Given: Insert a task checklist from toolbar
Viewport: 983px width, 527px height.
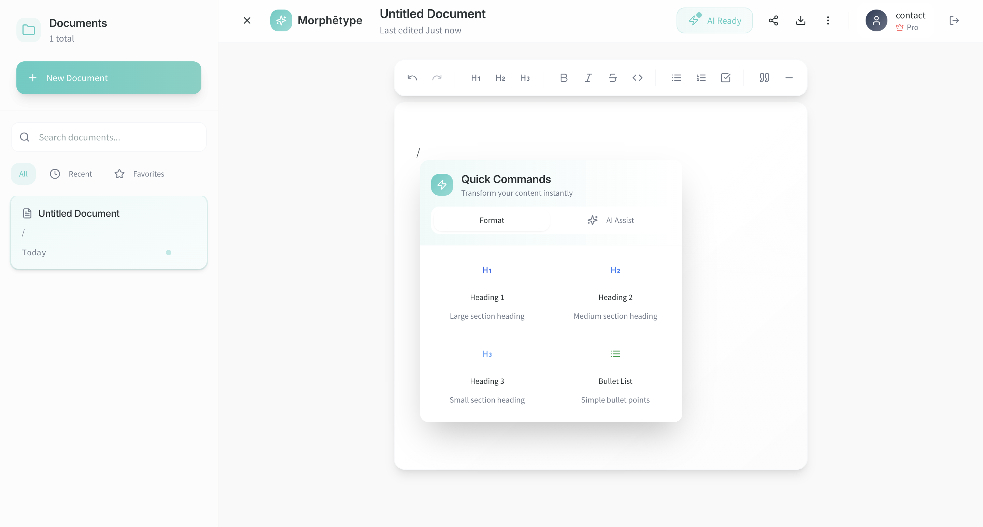Looking at the screenshot, I should click(726, 78).
